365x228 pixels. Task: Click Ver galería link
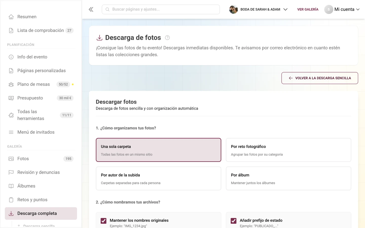308,9
